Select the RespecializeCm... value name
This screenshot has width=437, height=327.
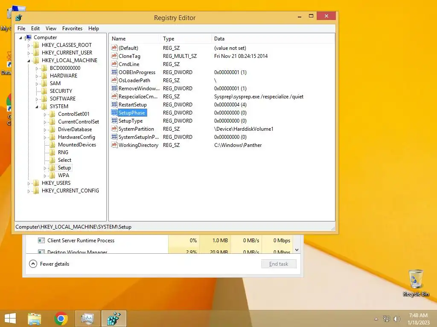click(138, 97)
